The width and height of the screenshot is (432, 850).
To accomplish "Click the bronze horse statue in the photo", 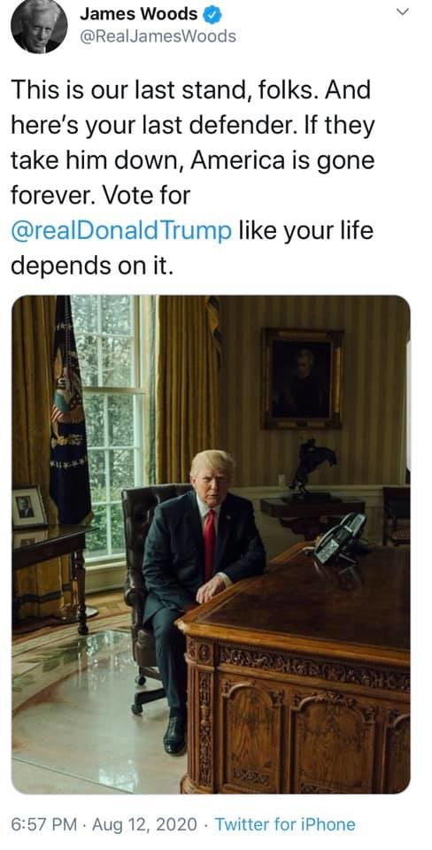I will tap(312, 467).
